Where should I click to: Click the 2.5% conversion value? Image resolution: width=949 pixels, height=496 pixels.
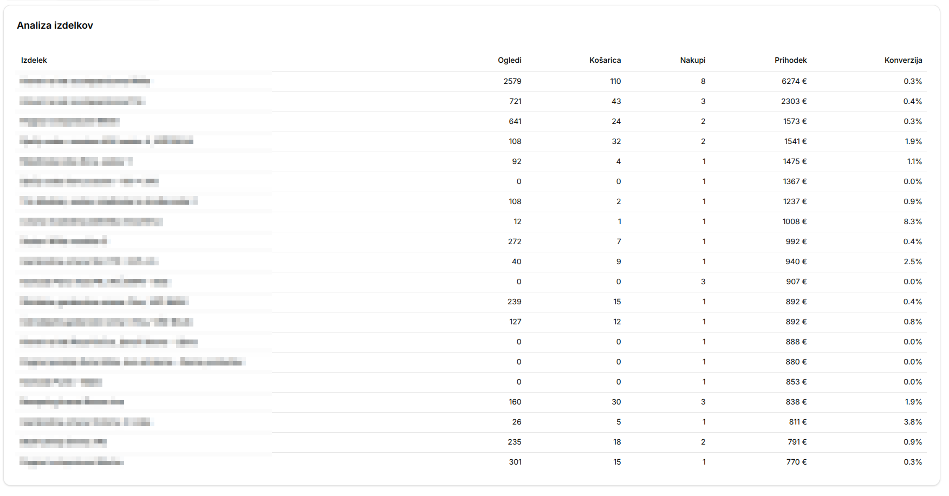click(912, 262)
